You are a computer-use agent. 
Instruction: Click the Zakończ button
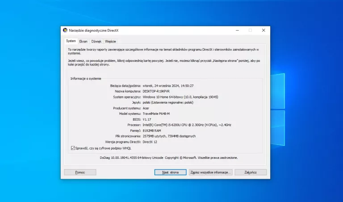pos(251,172)
